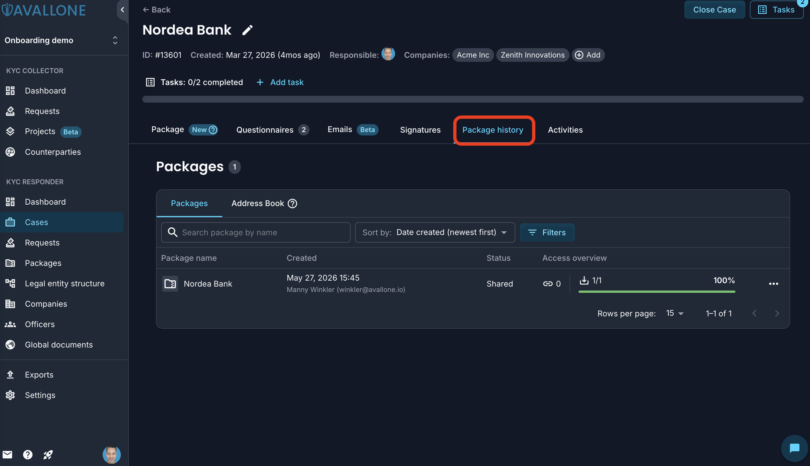Click the Projects layers icon

coord(10,131)
